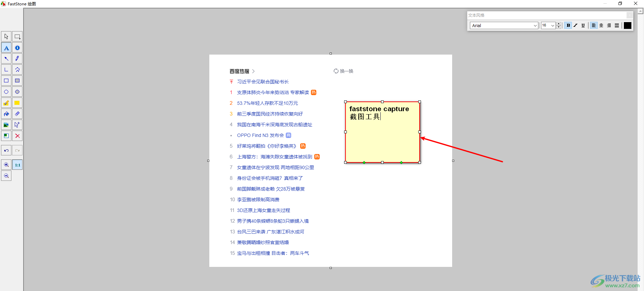Reset zoom to 1:1
The width and height of the screenshot is (644, 291).
[17, 165]
